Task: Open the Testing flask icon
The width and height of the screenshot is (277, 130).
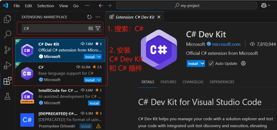Action: pos(7,96)
